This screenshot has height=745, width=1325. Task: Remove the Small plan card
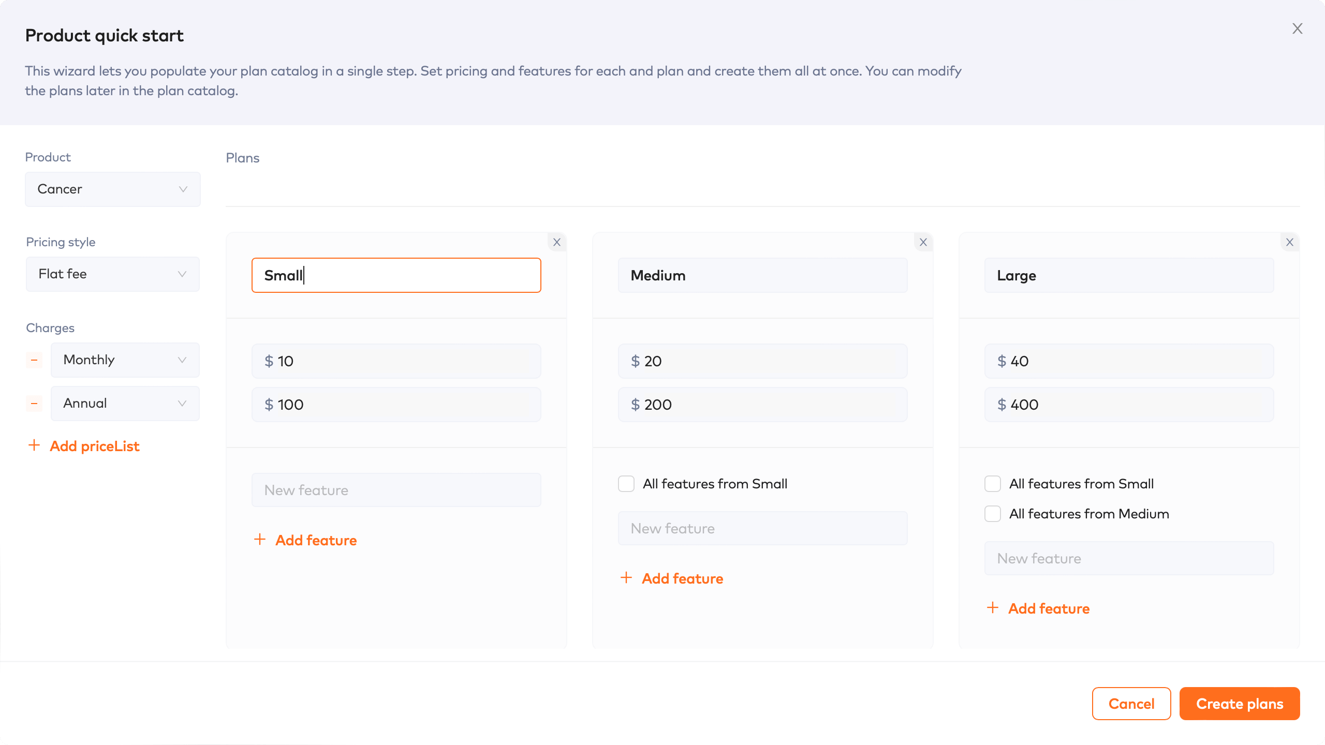(x=557, y=242)
